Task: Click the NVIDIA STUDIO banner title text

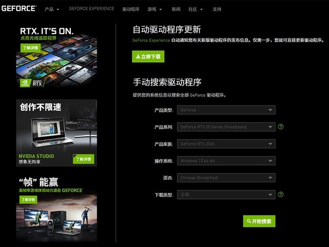Action: (36, 156)
